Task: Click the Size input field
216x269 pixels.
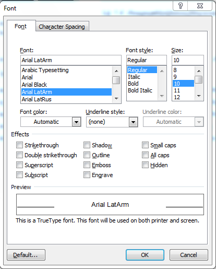Action: 188,60
